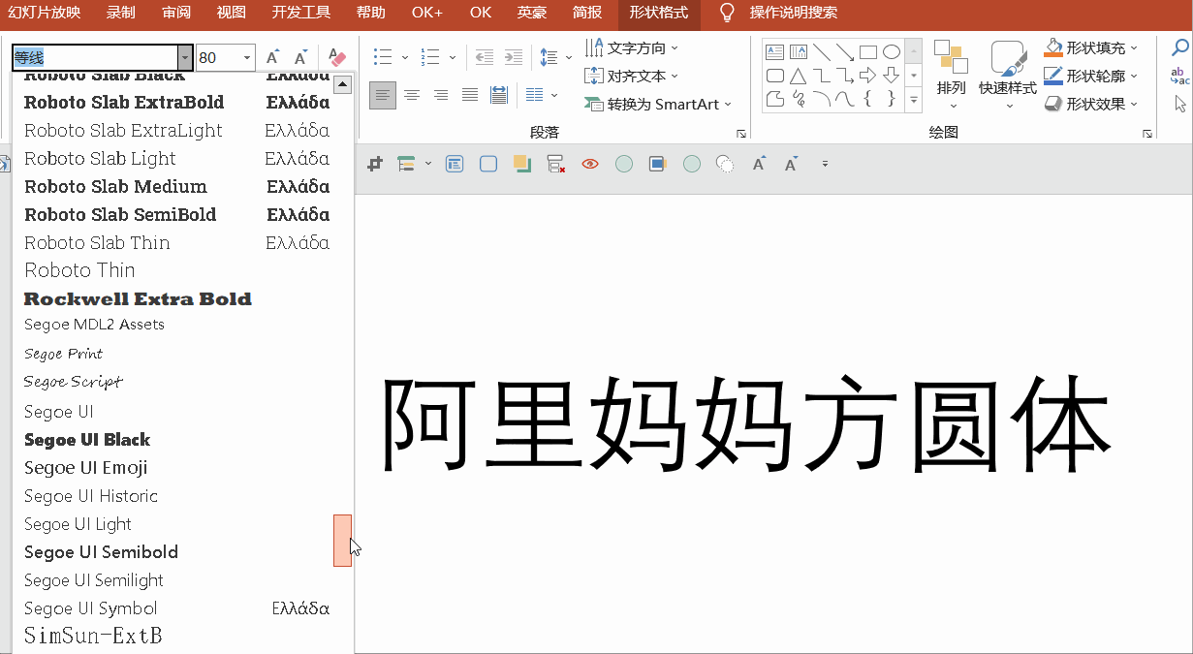The width and height of the screenshot is (1193, 654).
Task: Switch to 幻灯片放映 tab
Action: click(45, 13)
